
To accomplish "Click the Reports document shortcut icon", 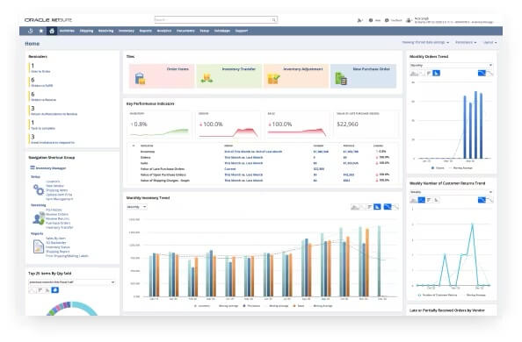I will pyautogui.click(x=39, y=246).
